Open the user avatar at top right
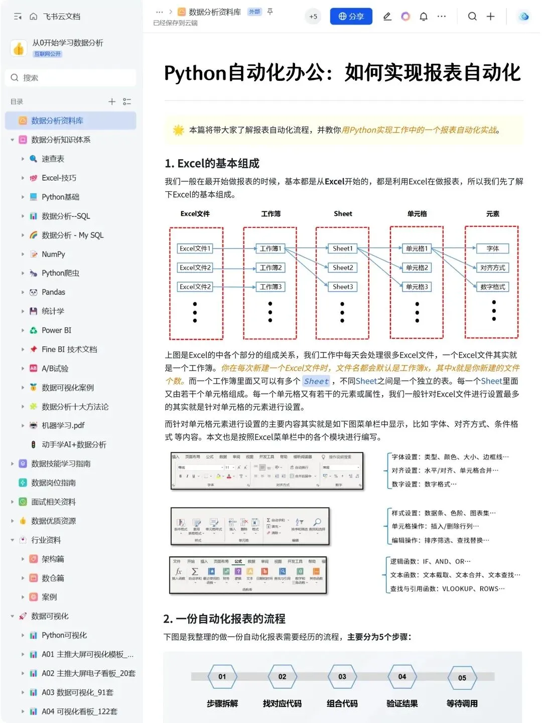542x723 pixels. point(524,17)
